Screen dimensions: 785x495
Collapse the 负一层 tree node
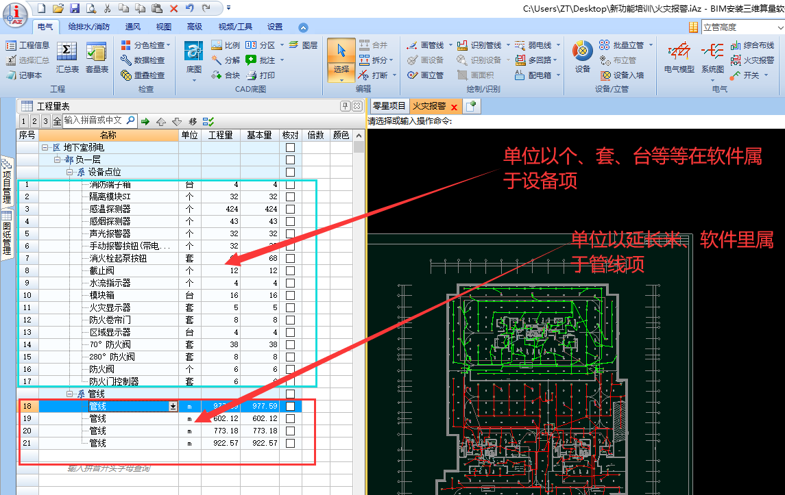[x=58, y=160]
